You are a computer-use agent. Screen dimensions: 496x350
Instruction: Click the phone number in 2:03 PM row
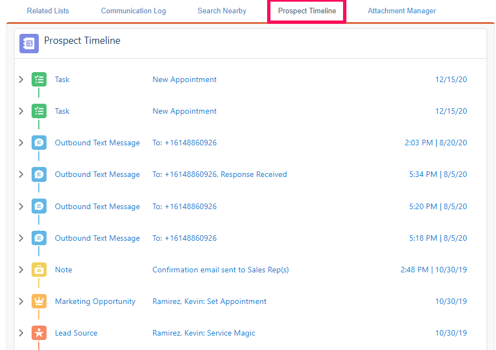[191, 143]
